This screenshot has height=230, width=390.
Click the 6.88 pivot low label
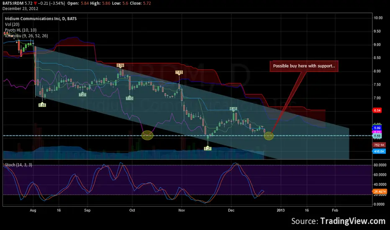point(42,105)
